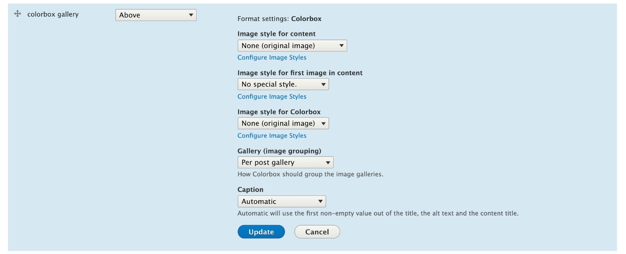Open the first image in content style dropdown
The image size is (626, 254).
282,84
